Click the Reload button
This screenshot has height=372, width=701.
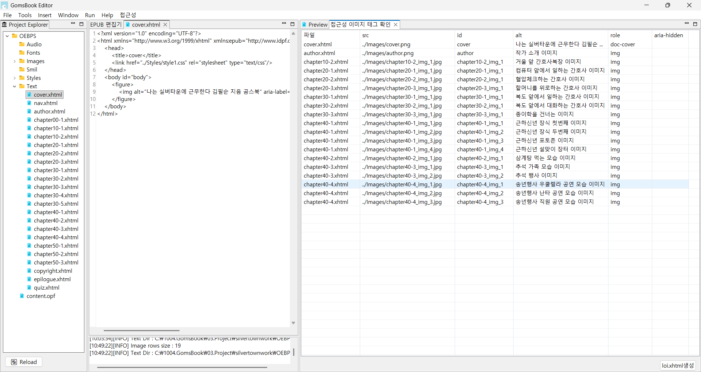coord(24,362)
